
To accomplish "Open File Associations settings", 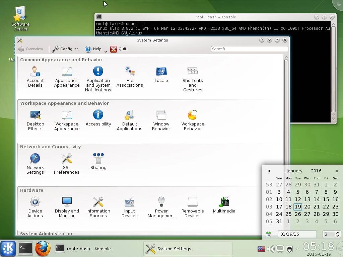I will (x=130, y=77).
